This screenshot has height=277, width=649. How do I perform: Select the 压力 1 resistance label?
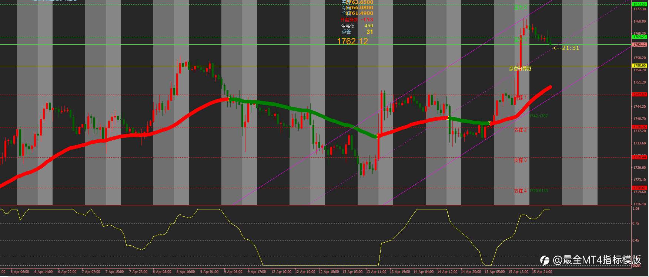point(521,40)
